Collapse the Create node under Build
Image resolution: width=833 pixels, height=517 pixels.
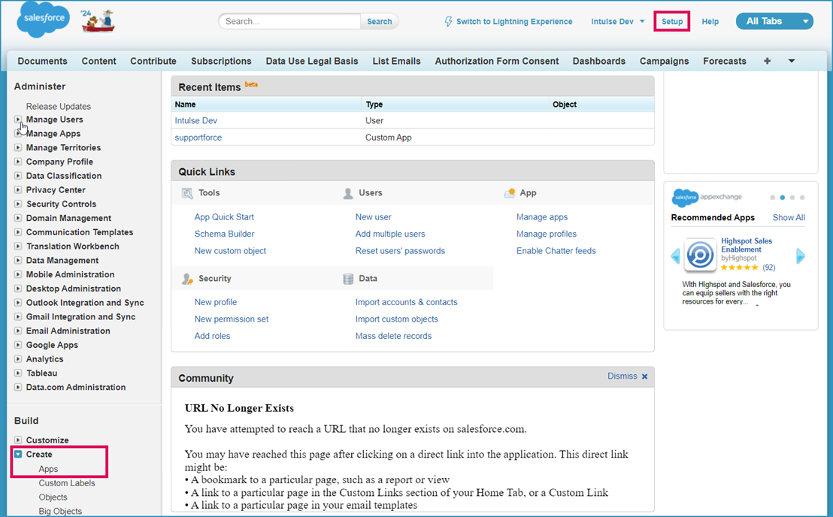18,455
